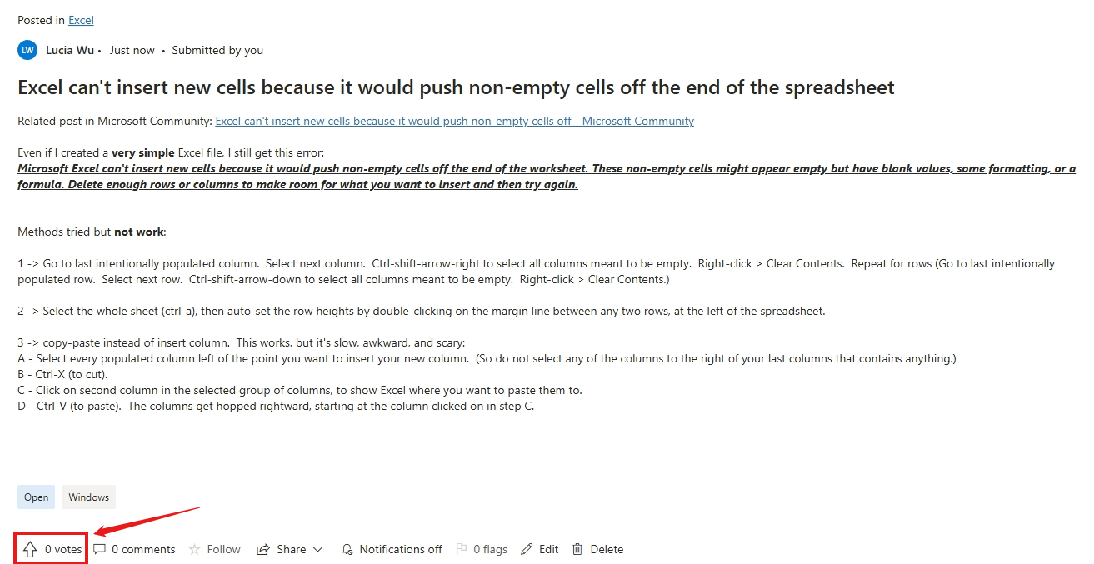Expand the Share dropdown chevron
The image size is (1094, 564).
[317, 549]
